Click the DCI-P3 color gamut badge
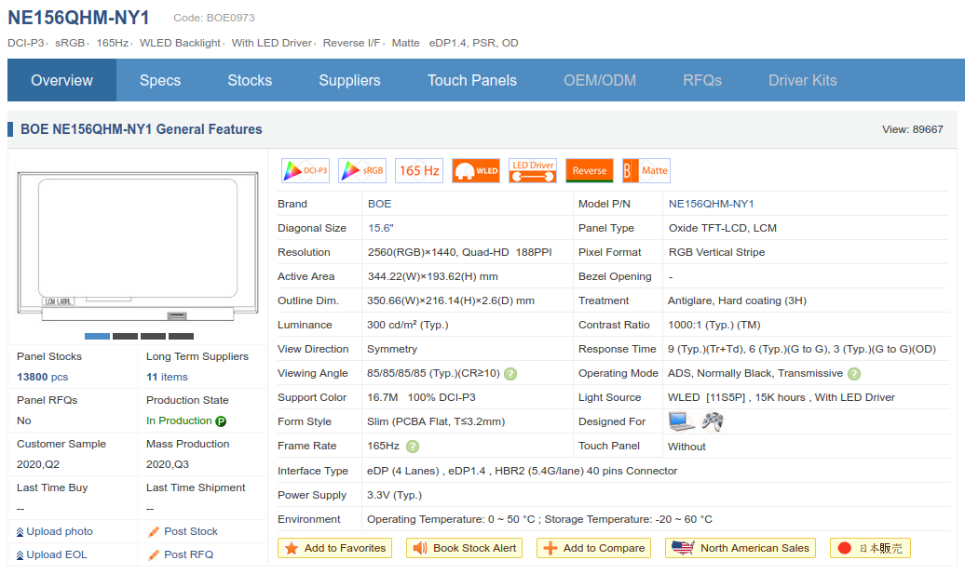 click(306, 171)
